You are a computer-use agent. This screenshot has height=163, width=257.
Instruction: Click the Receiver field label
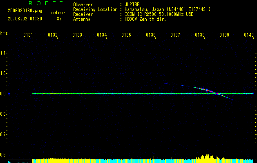(x=83, y=14)
